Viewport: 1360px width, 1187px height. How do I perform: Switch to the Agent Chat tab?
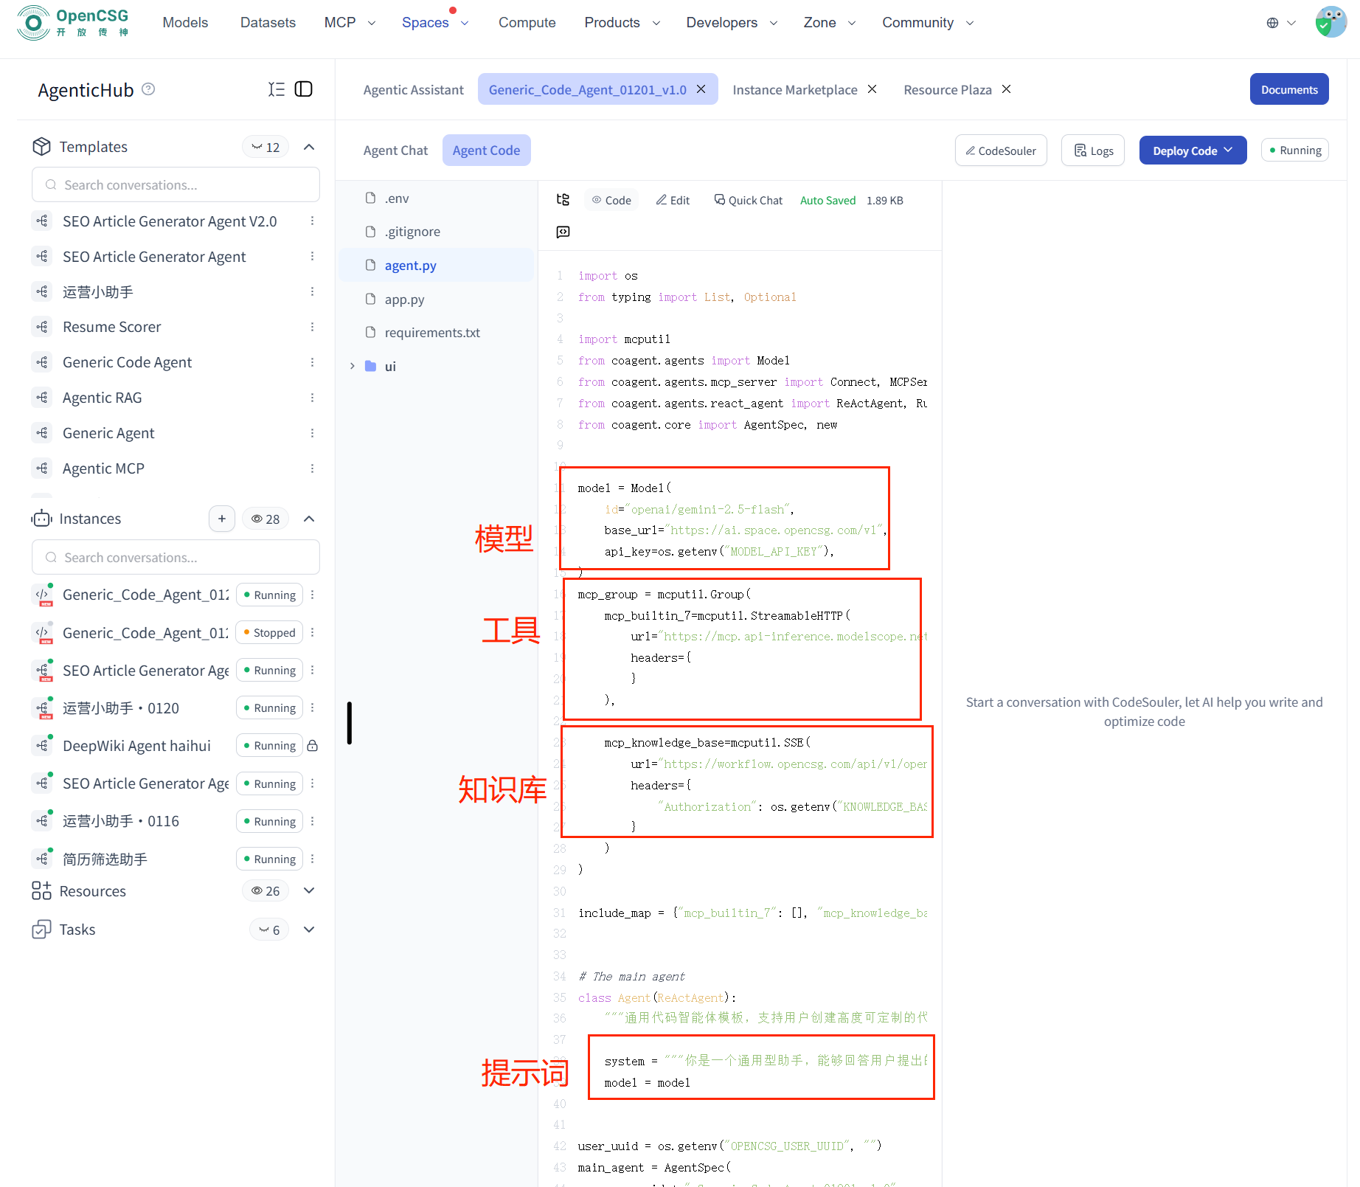pyautogui.click(x=395, y=150)
